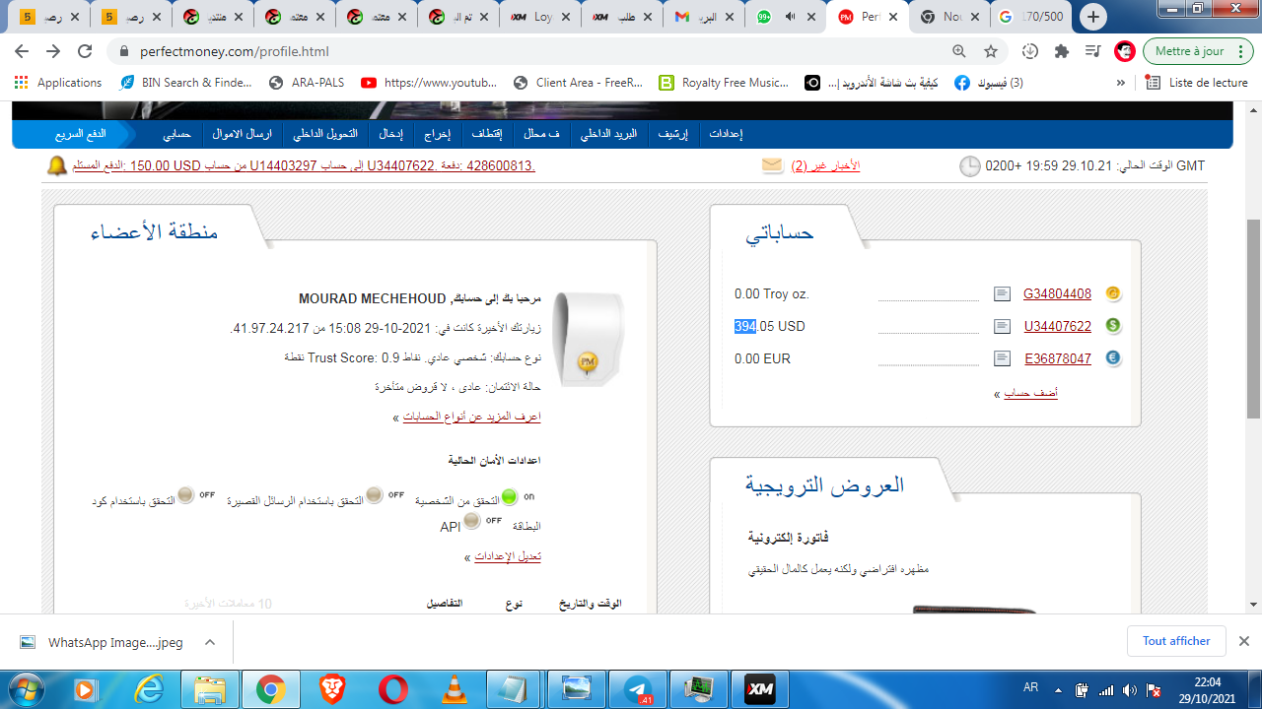Open the 150.00 USD received payment notice

pyautogui.click(x=305, y=165)
